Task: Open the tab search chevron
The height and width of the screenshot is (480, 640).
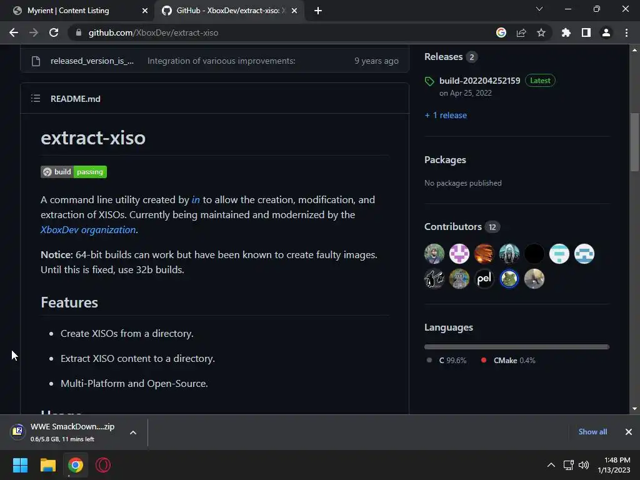Action: (x=539, y=9)
